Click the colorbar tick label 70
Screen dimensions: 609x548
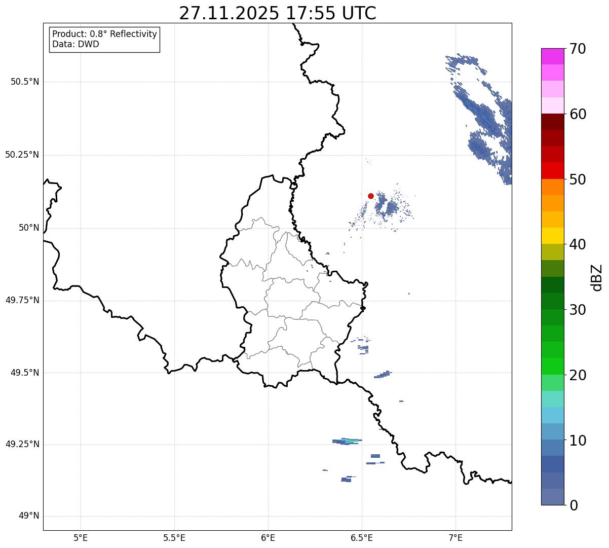[x=578, y=49]
